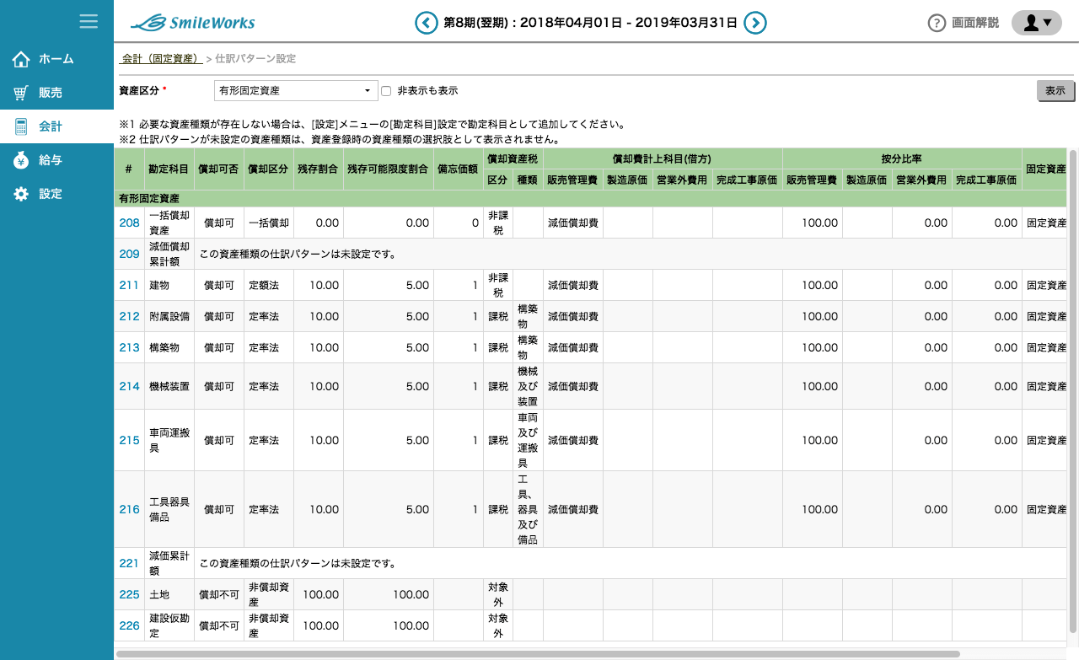Toggle the hamburger sidebar menu icon
Image resolution: width=1079 pixels, height=660 pixels.
point(89,21)
